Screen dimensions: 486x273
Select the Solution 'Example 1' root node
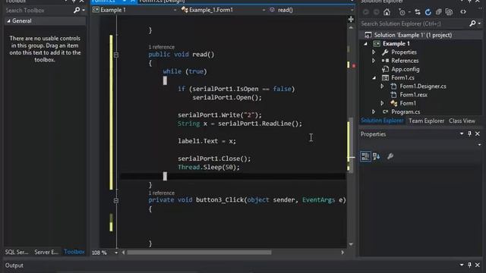[x=412, y=35]
